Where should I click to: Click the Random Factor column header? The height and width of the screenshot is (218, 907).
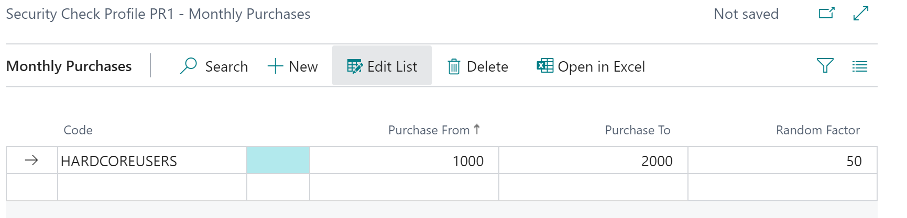click(x=817, y=130)
